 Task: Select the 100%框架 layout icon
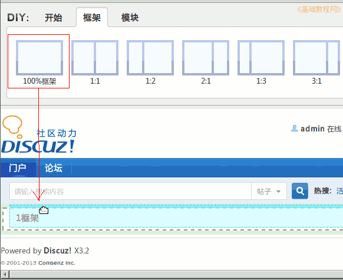click(x=39, y=58)
